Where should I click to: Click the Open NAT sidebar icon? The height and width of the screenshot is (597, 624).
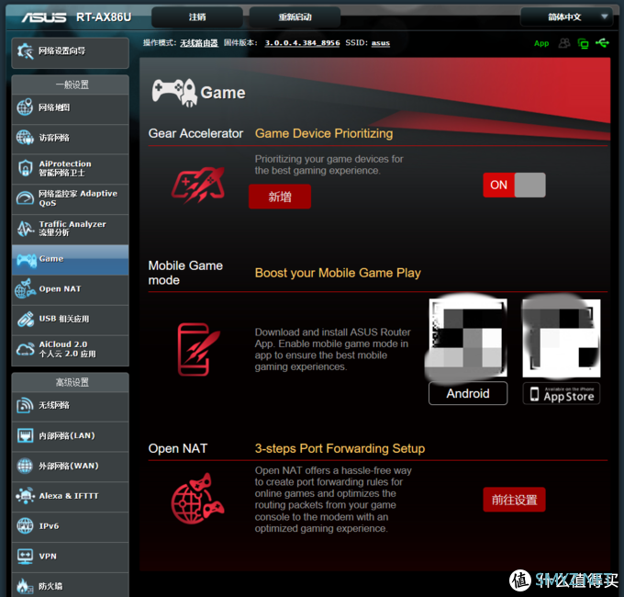pos(25,288)
